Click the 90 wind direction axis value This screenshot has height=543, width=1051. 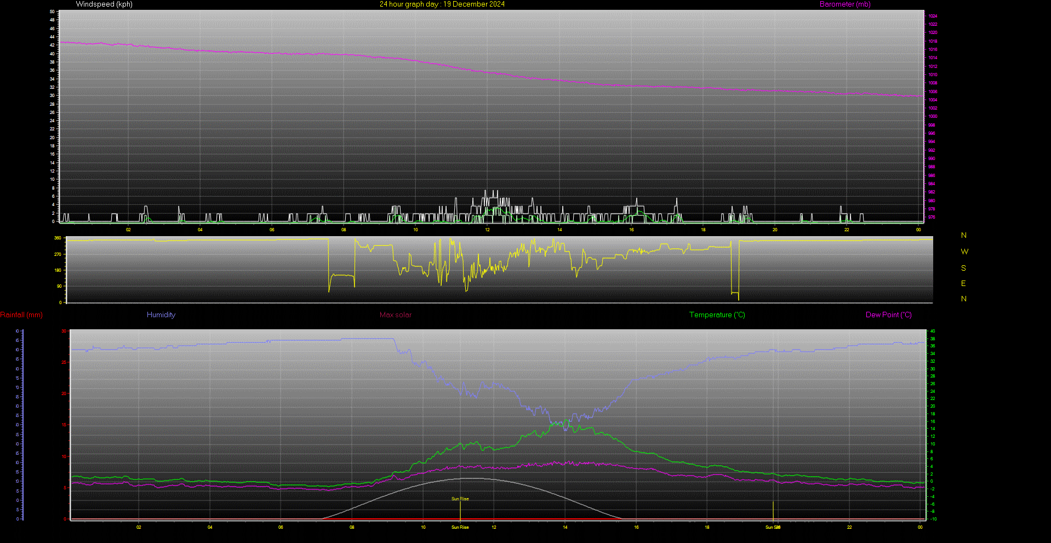coord(59,286)
